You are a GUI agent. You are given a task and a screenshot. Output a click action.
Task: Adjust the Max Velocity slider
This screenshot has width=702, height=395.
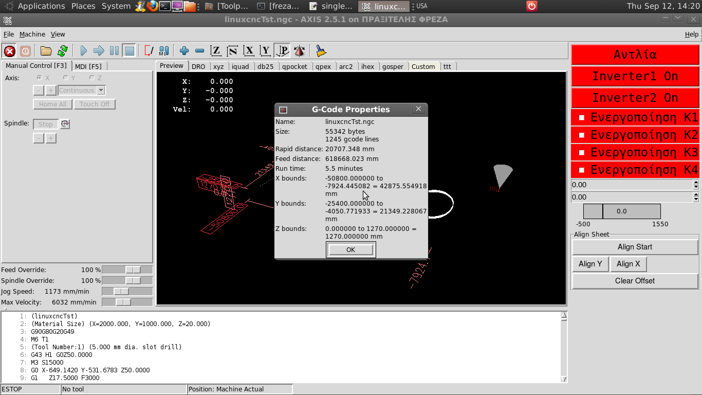pyautogui.click(x=127, y=302)
